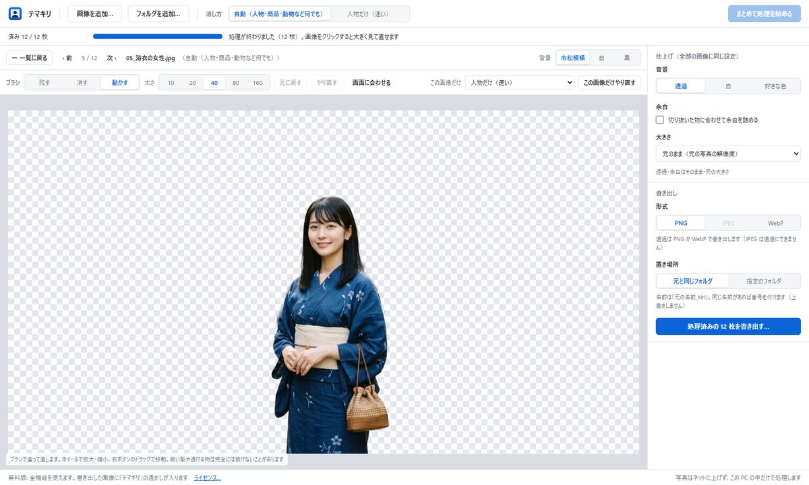Click the 画像を追加... button
The image size is (809, 485).
95,13
